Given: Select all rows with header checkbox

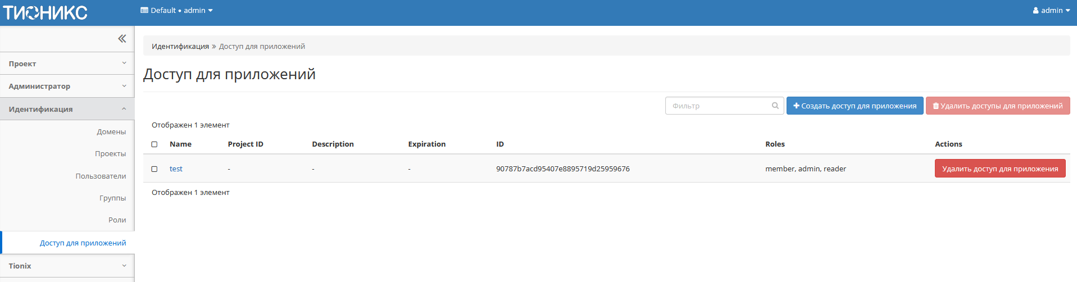Looking at the screenshot, I should [x=154, y=144].
